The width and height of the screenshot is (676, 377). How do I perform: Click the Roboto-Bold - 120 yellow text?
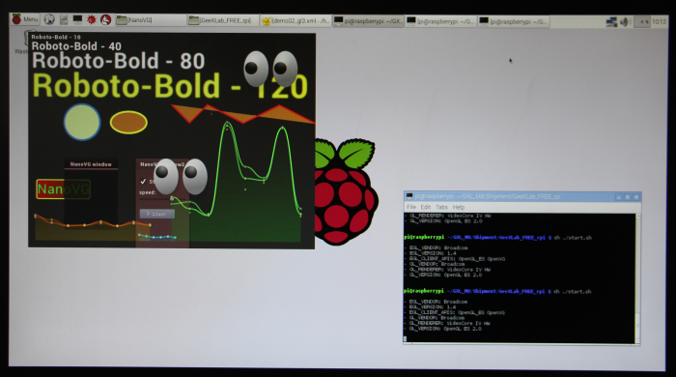(x=170, y=86)
